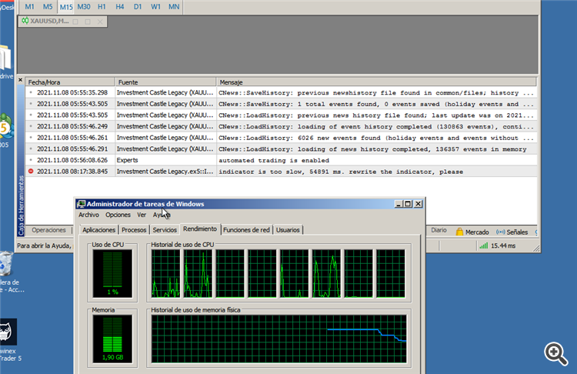Switch to the Funciones de red tab
Viewport: 577px width, 374px height.
click(x=246, y=229)
